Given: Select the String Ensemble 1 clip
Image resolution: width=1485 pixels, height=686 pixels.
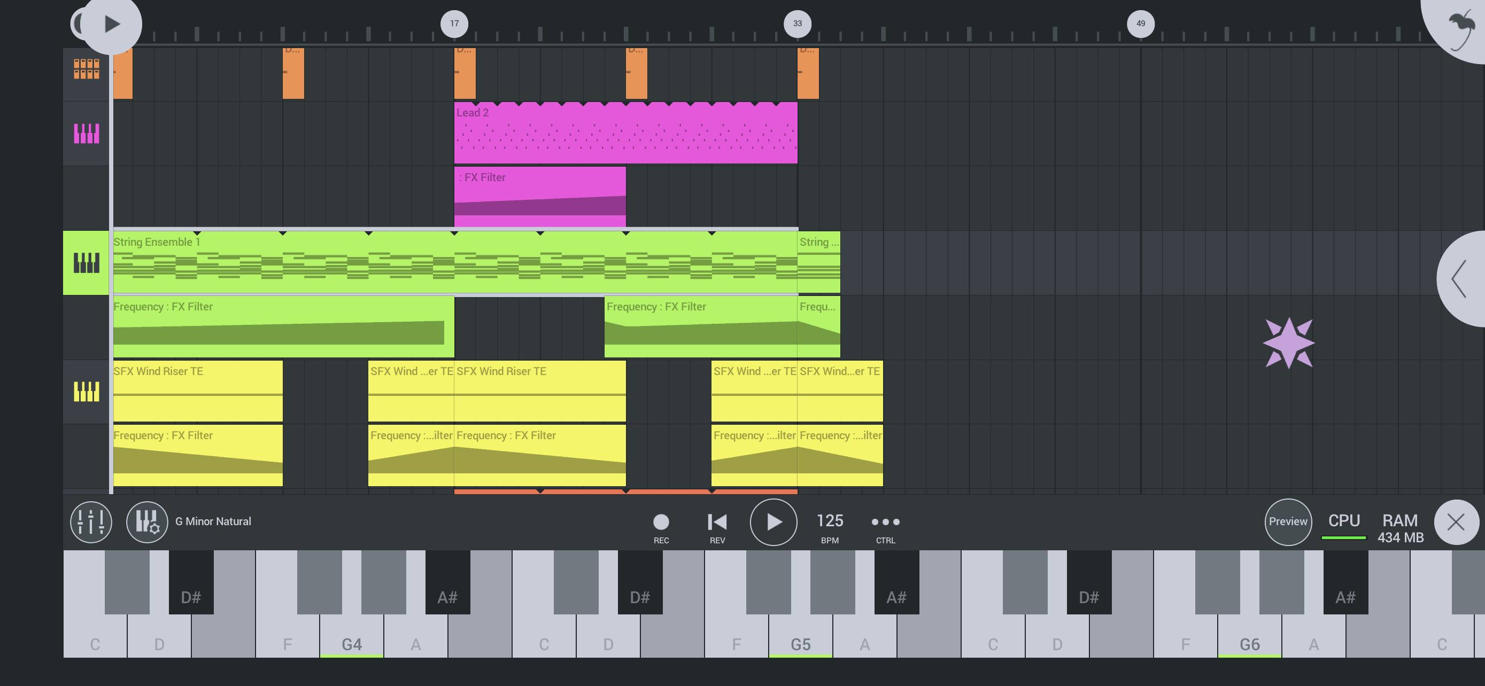Looking at the screenshot, I should [x=455, y=262].
